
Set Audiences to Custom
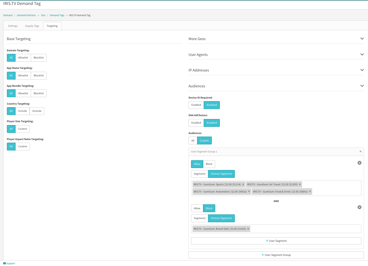pos(204,141)
